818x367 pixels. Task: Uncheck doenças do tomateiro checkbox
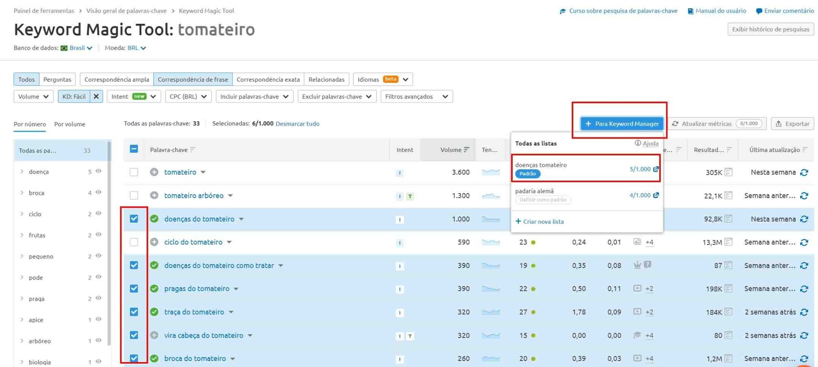(x=134, y=219)
